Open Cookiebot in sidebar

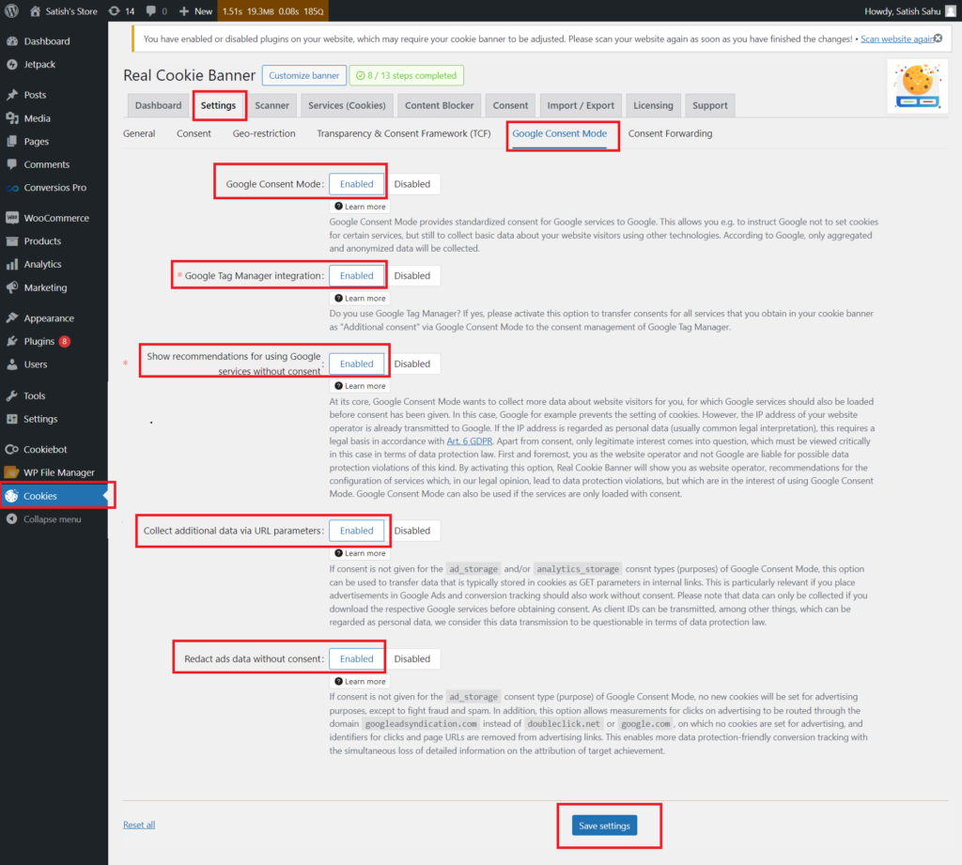click(x=45, y=450)
